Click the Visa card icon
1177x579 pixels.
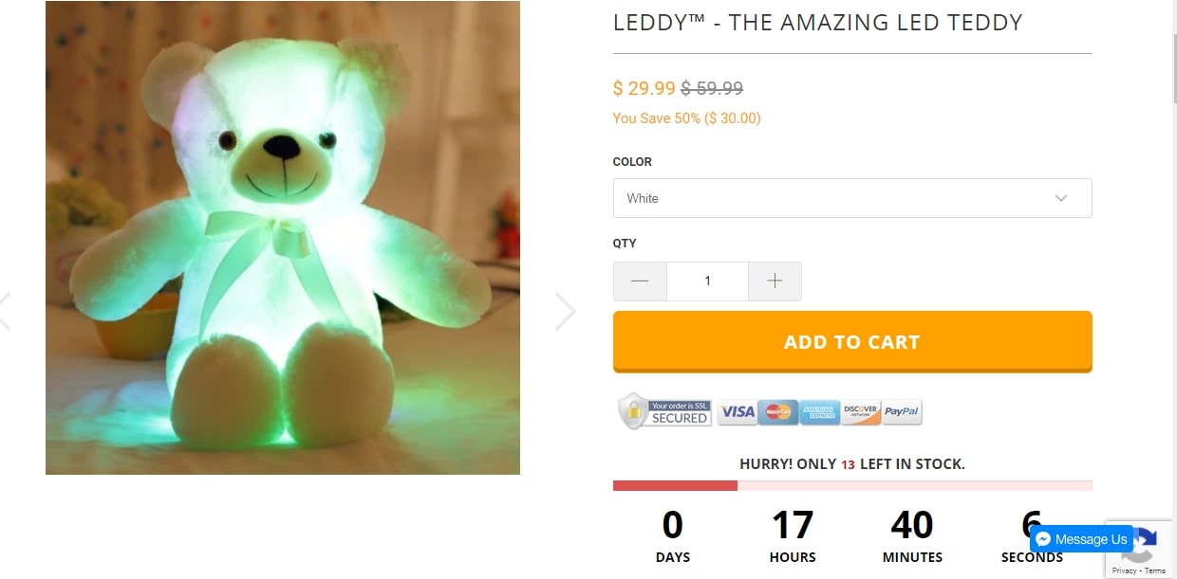[738, 412]
